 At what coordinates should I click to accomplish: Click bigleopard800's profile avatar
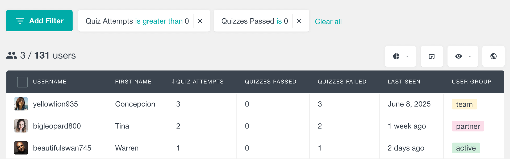point(21,126)
